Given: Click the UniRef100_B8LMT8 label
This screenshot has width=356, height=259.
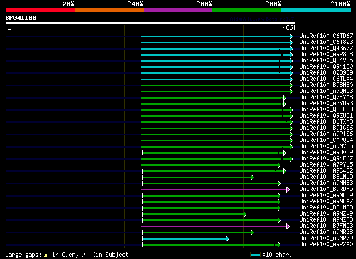Looking at the screenshot, I should (326, 208).
